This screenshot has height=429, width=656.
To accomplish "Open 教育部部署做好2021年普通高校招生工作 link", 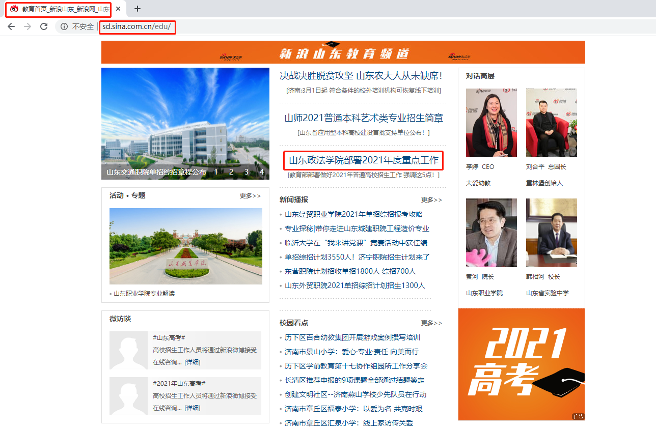I will pos(363,175).
